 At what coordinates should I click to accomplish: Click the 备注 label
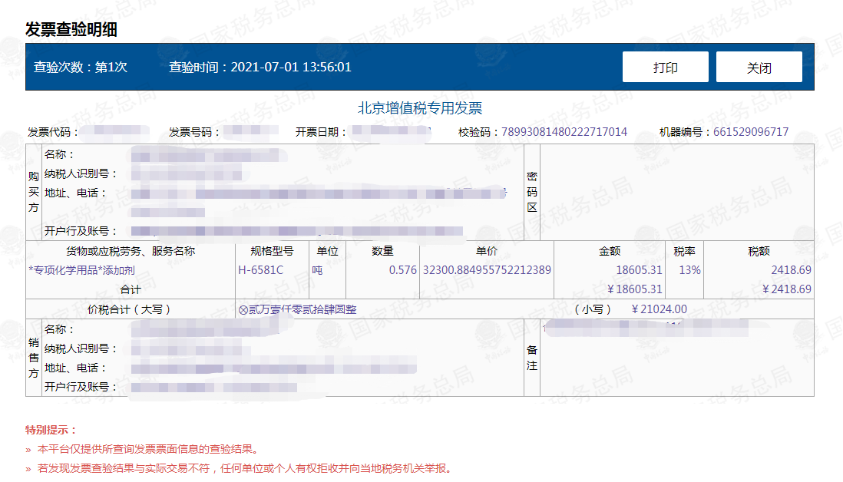coord(532,358)
